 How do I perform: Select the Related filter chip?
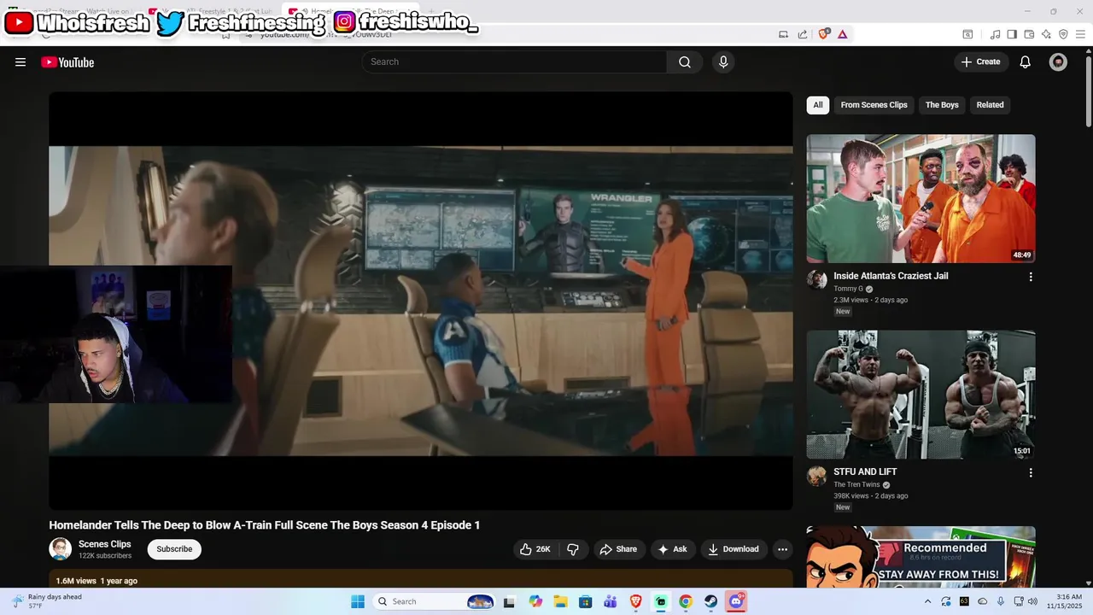[x=990, y=105]
